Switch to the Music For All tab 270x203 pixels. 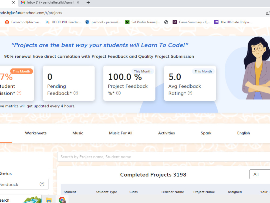tap(121, 133)
